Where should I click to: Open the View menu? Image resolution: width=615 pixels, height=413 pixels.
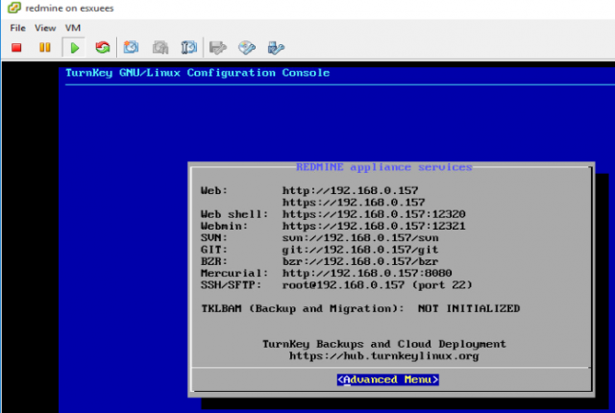pos(45,28)
